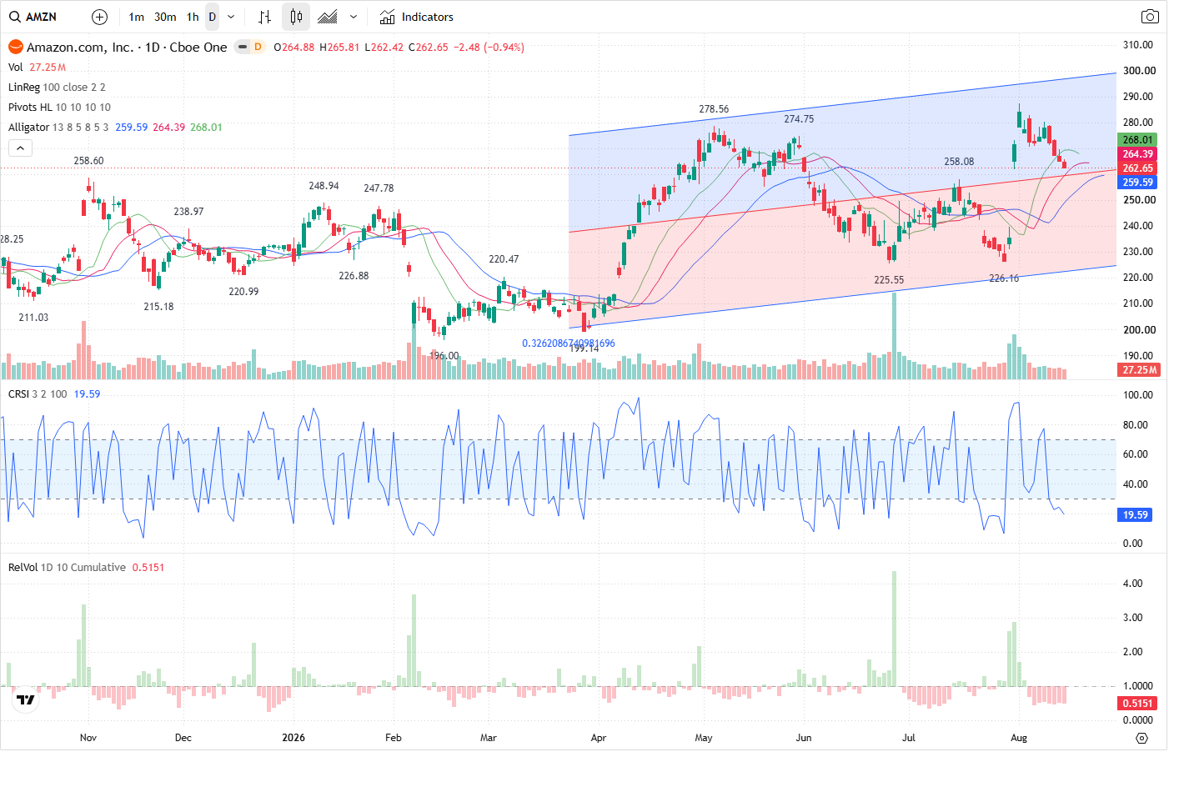This screenshot has width=1184, height=792.
Task: Click the Amazon logo in legend
Action: pyautogui.click(x=15, y=47)
